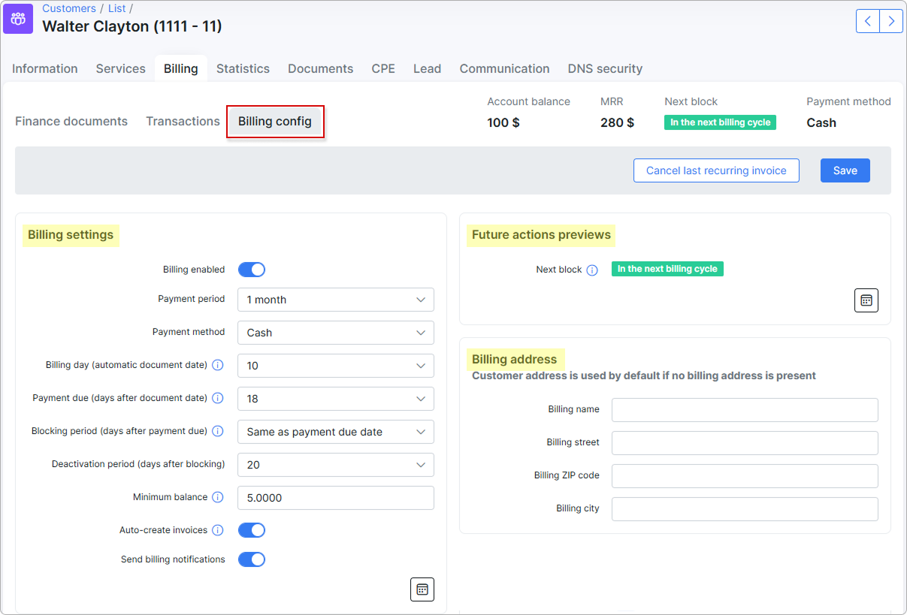Screen dimensions: 907x615
Task: Follow the Customers breadcrumb link
Action: [69, 8]
